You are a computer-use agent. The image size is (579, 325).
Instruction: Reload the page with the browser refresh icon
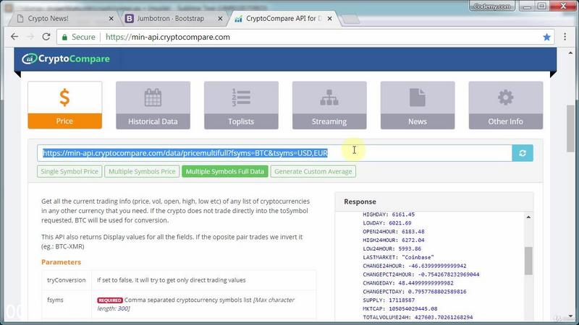46,37
